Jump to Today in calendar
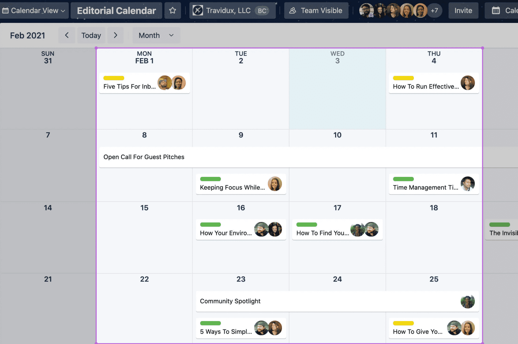 pos(91,35)
